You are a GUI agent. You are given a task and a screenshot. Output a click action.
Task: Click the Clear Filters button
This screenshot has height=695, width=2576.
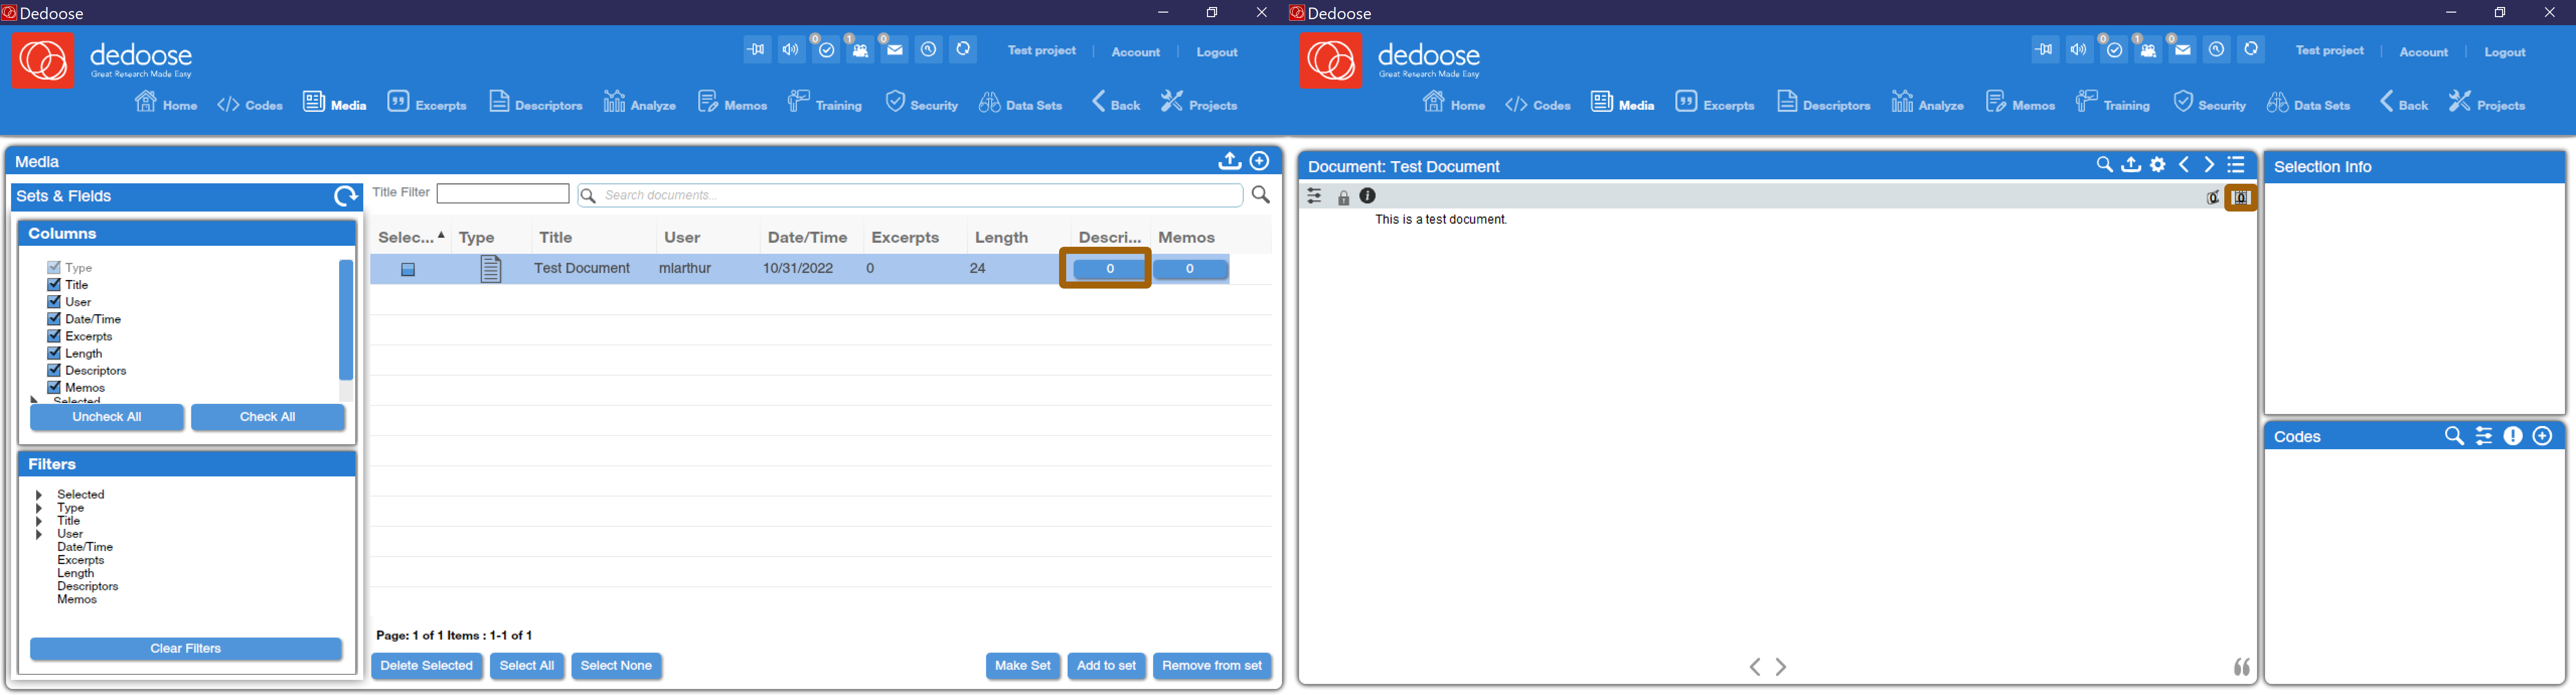186,649
